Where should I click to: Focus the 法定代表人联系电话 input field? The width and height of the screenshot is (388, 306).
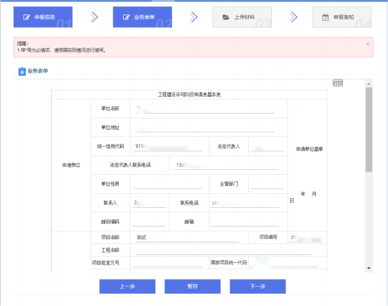pyautogui.click(x=226, y=165)
